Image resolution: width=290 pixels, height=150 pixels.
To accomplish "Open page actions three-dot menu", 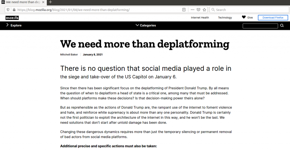I will (x=193, y=10).
